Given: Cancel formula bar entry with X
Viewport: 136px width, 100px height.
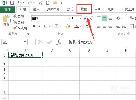Looking at the screenshot, I should pyautogui.click(x=40, y=42).
